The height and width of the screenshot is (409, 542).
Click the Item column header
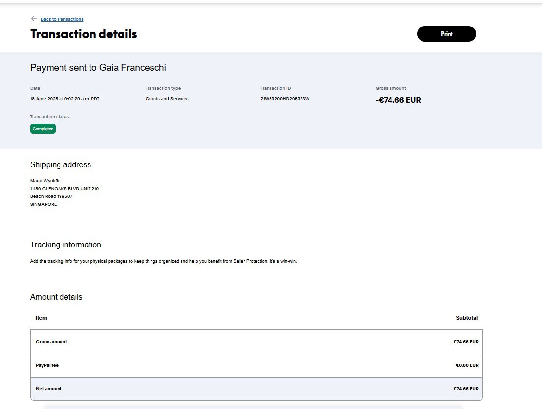41,318
